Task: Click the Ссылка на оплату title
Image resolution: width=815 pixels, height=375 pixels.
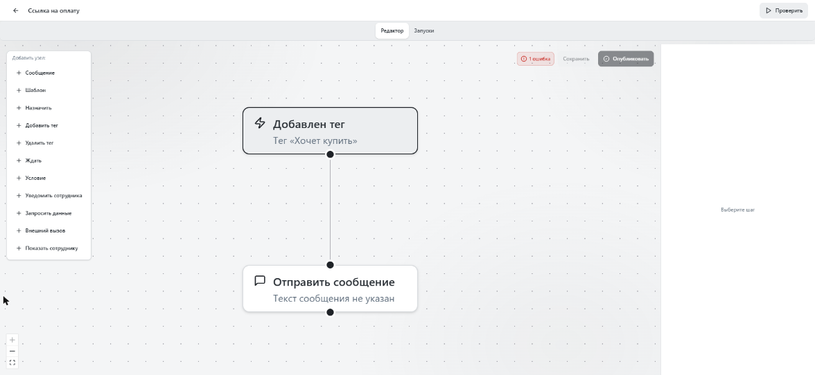Action: pyautogui.click(x=54, y=10)
